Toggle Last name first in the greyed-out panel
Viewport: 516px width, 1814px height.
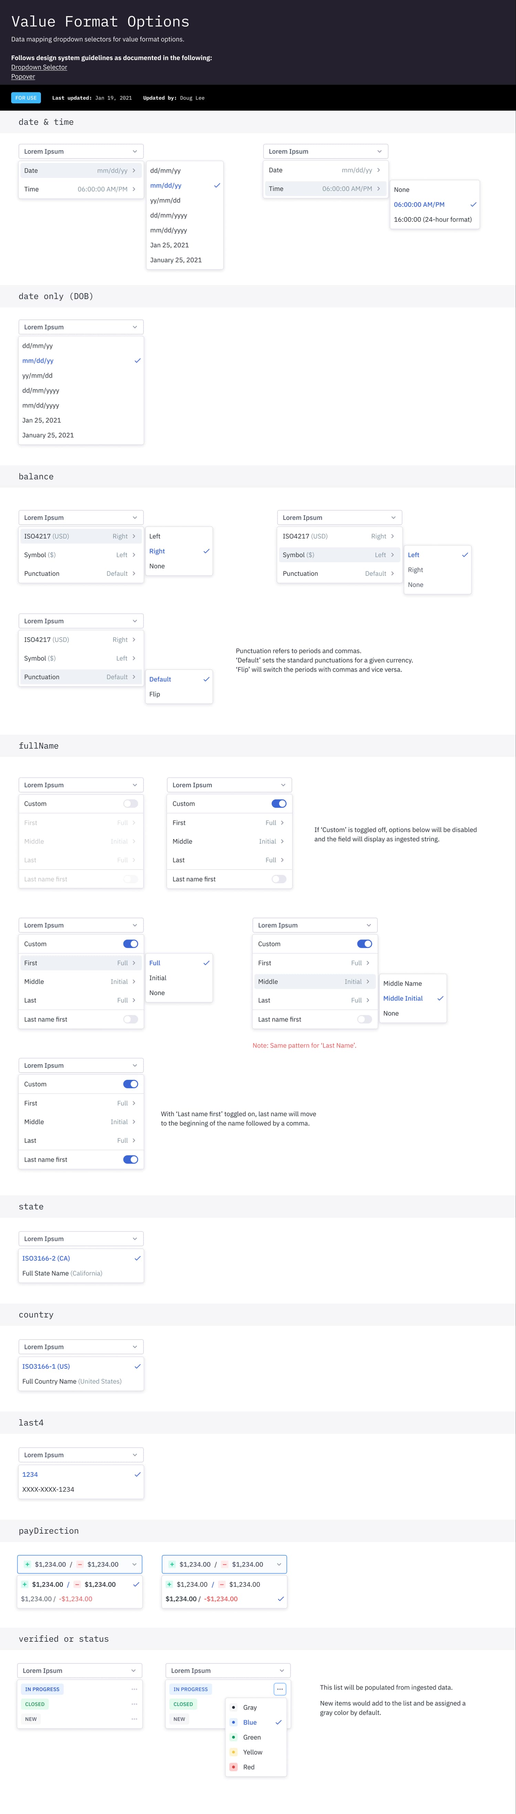click(x=131, y=879)
